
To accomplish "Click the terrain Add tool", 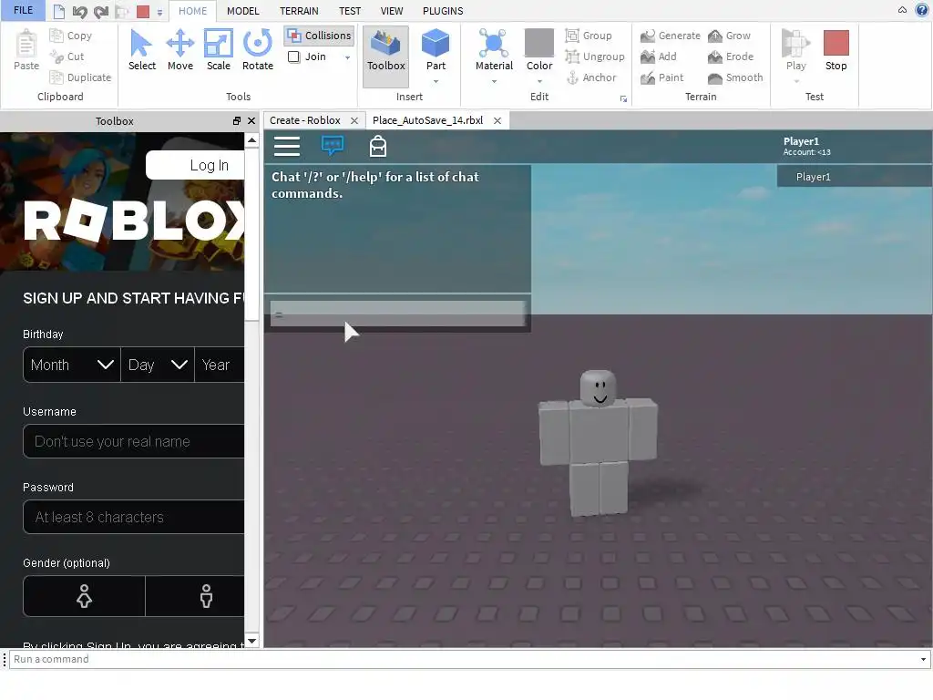I will 659,57.
